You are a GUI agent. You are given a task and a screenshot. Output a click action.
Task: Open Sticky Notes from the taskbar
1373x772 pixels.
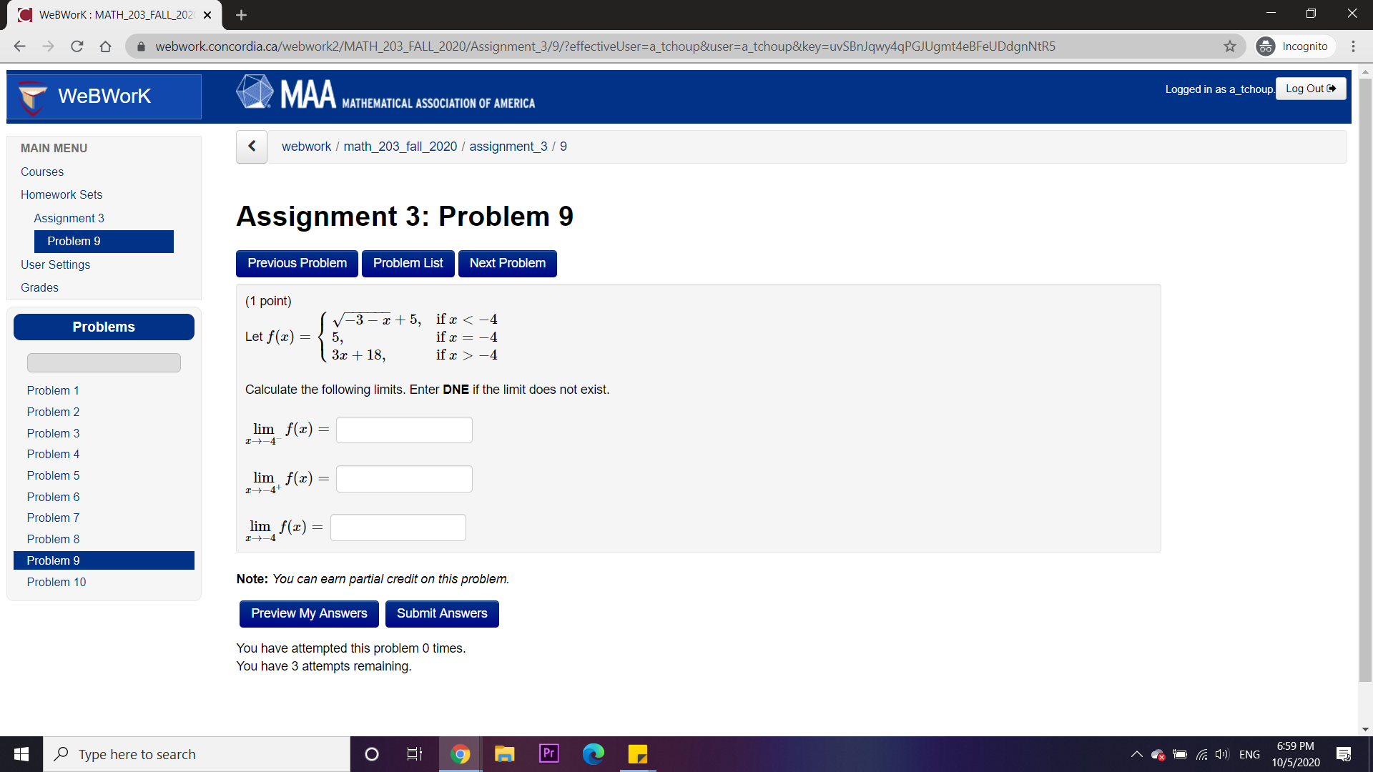click(x=638, y=754)
